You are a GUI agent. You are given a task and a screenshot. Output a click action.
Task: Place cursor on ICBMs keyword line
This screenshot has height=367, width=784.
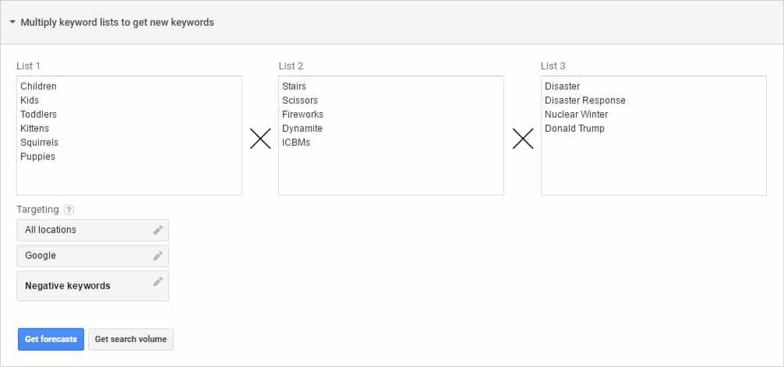(x=296, y=143)
